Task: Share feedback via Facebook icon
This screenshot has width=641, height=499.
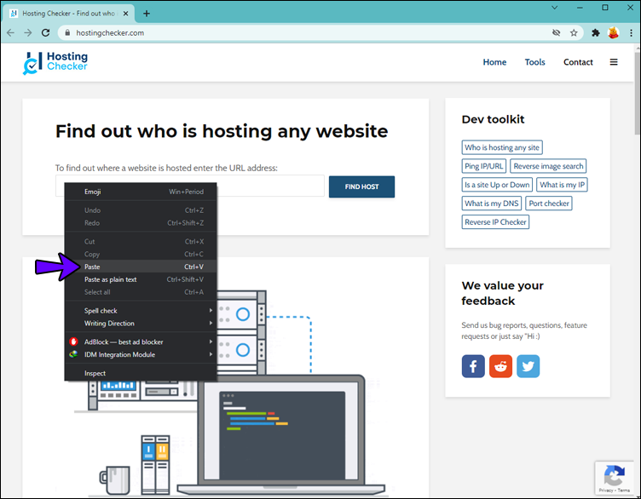Action: (473, 366)
